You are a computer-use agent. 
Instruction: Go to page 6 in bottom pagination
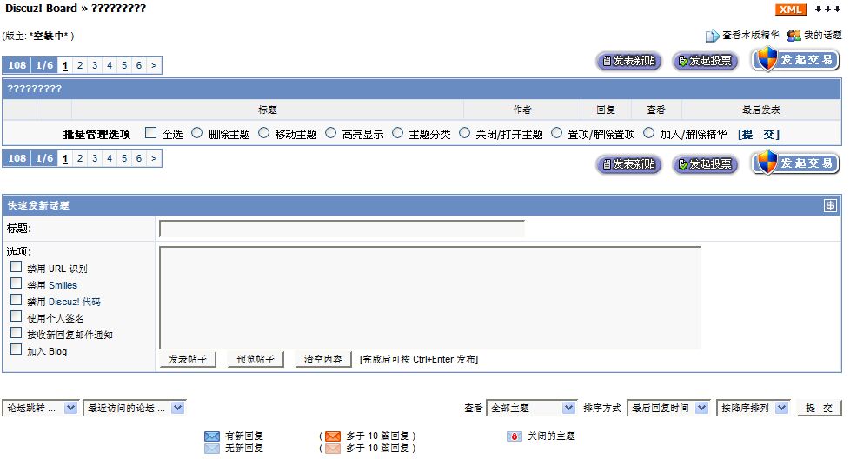coord(139,158)
